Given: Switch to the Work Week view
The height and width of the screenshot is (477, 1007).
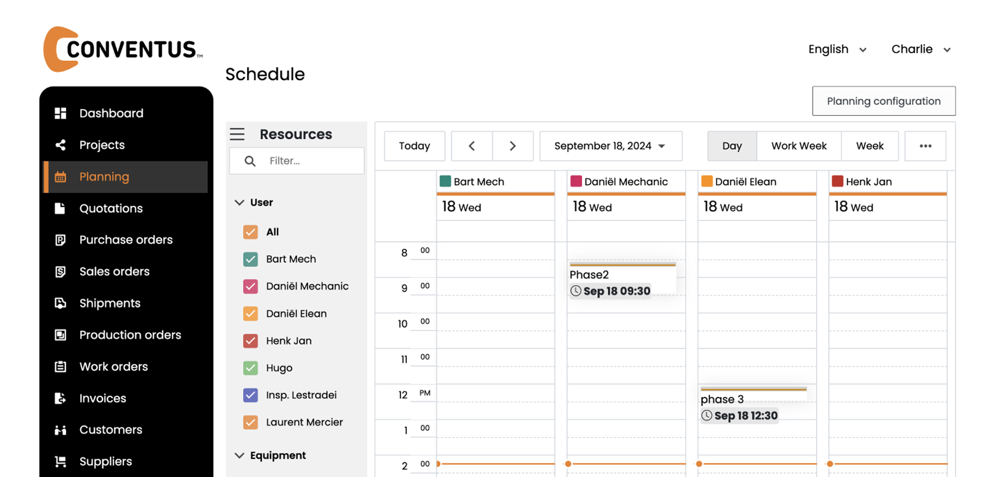Looking at the screenshot, I should pyautogui.click(x=799, y=146).
